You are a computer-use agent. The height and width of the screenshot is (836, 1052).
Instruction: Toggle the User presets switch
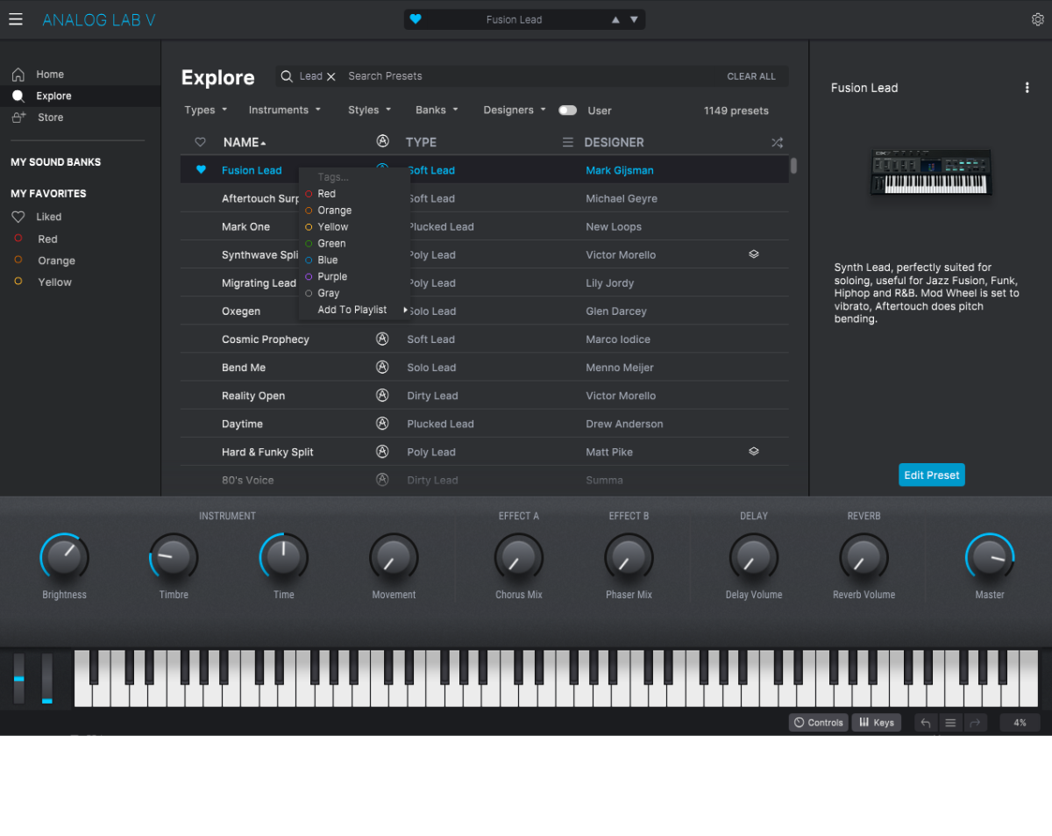(x=568, y=111)
